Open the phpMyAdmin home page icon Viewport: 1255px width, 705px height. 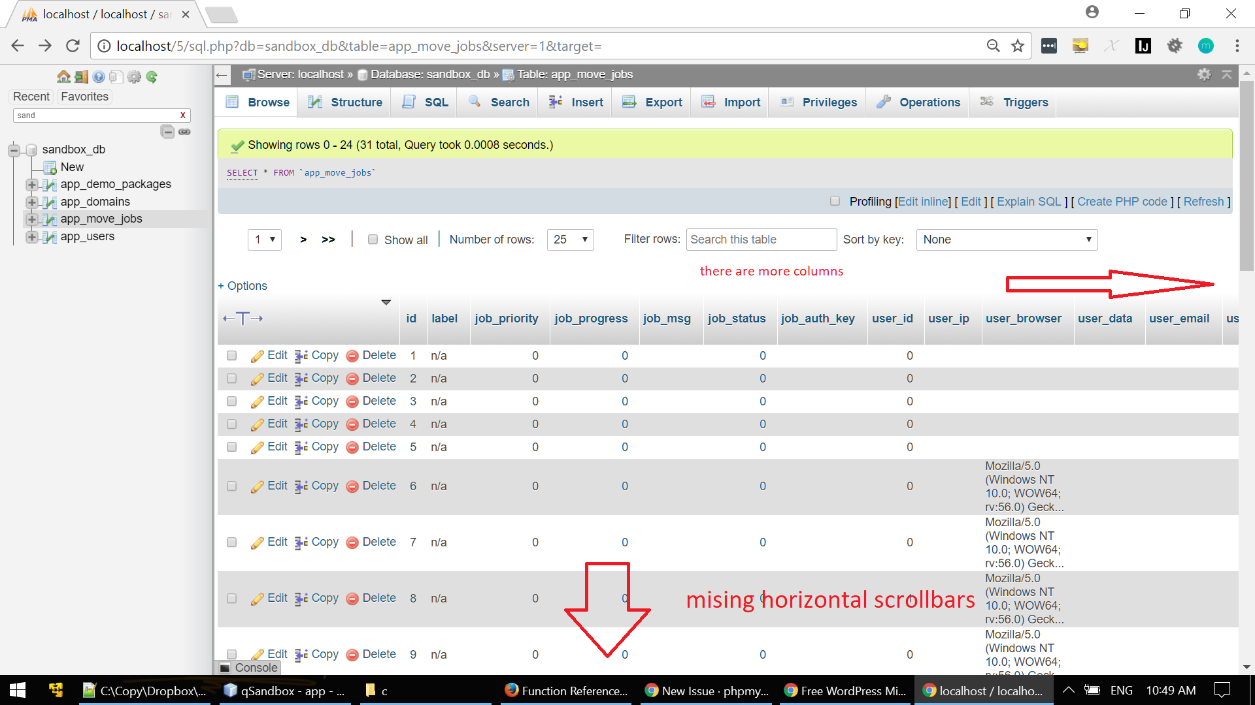(x=63, y=76)
